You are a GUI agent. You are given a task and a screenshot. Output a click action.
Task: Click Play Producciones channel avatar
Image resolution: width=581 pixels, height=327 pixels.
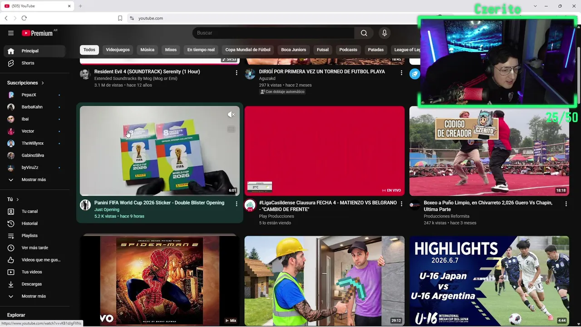tap(250, 205)
